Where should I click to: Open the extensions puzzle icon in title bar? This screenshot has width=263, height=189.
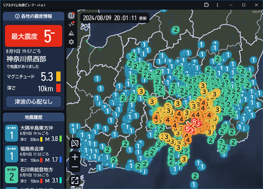pyautogui.click(x=206, y=5)
